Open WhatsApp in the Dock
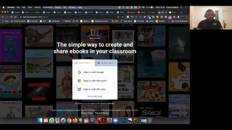The height and width of the screenshot is (130, 232). click(52, 120)
